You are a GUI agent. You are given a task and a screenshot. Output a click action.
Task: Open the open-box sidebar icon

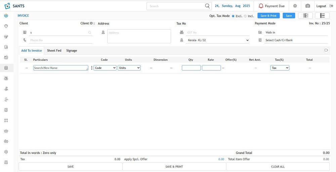(x=6, y=131)
